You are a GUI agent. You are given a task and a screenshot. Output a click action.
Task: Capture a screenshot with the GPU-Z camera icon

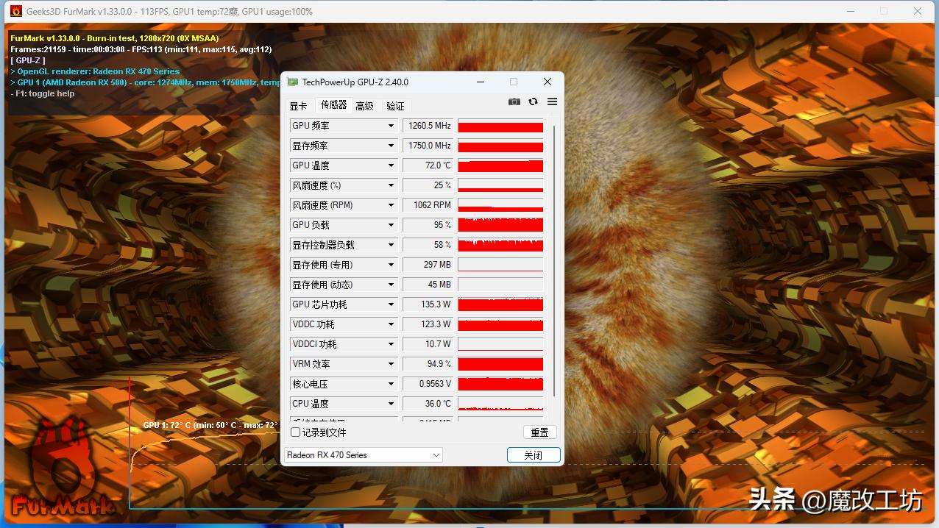pyautogui.click(x=514, y=101)
